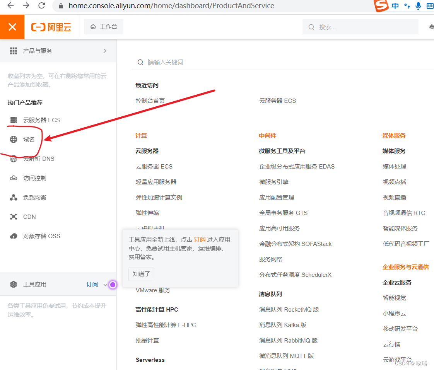Open 负载均衡 in the sidebar
The image size is (434, 370).
coord(34,198)
